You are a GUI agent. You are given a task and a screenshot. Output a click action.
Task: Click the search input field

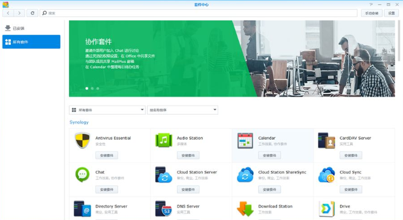[199, 13]
